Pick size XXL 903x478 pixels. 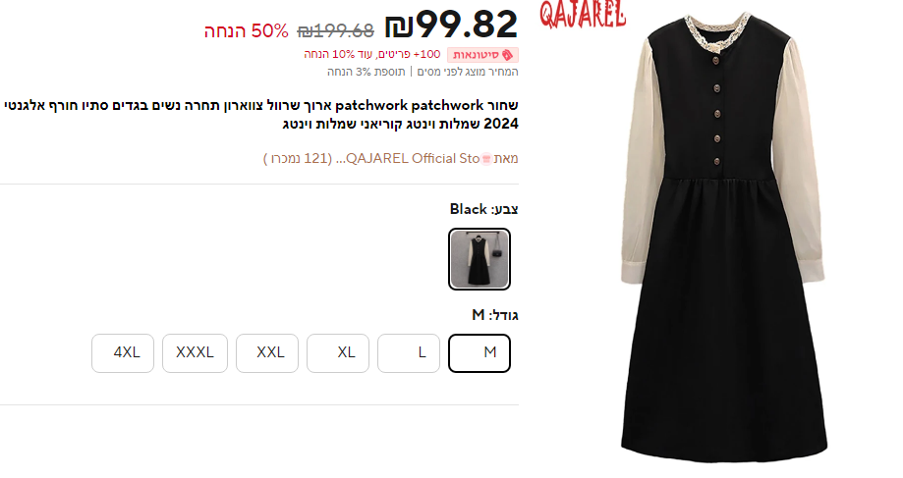pos(267,353)
